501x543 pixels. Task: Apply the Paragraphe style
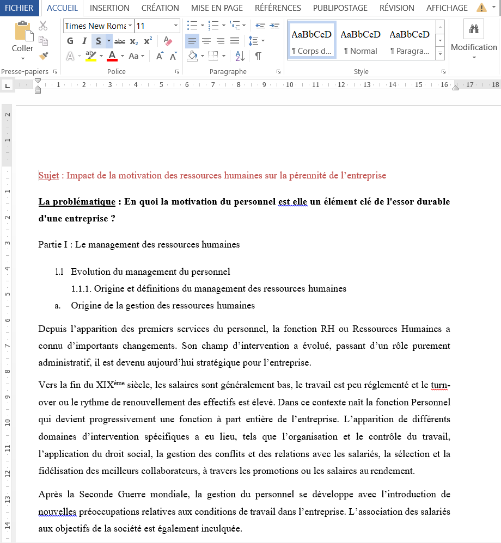tap(410, 40)
